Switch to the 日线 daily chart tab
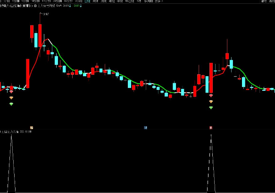Screen dimensions: 275x193 click(87, 1)
